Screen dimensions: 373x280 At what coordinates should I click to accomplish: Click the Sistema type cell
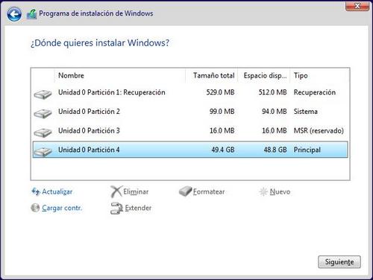pos(306,112)
